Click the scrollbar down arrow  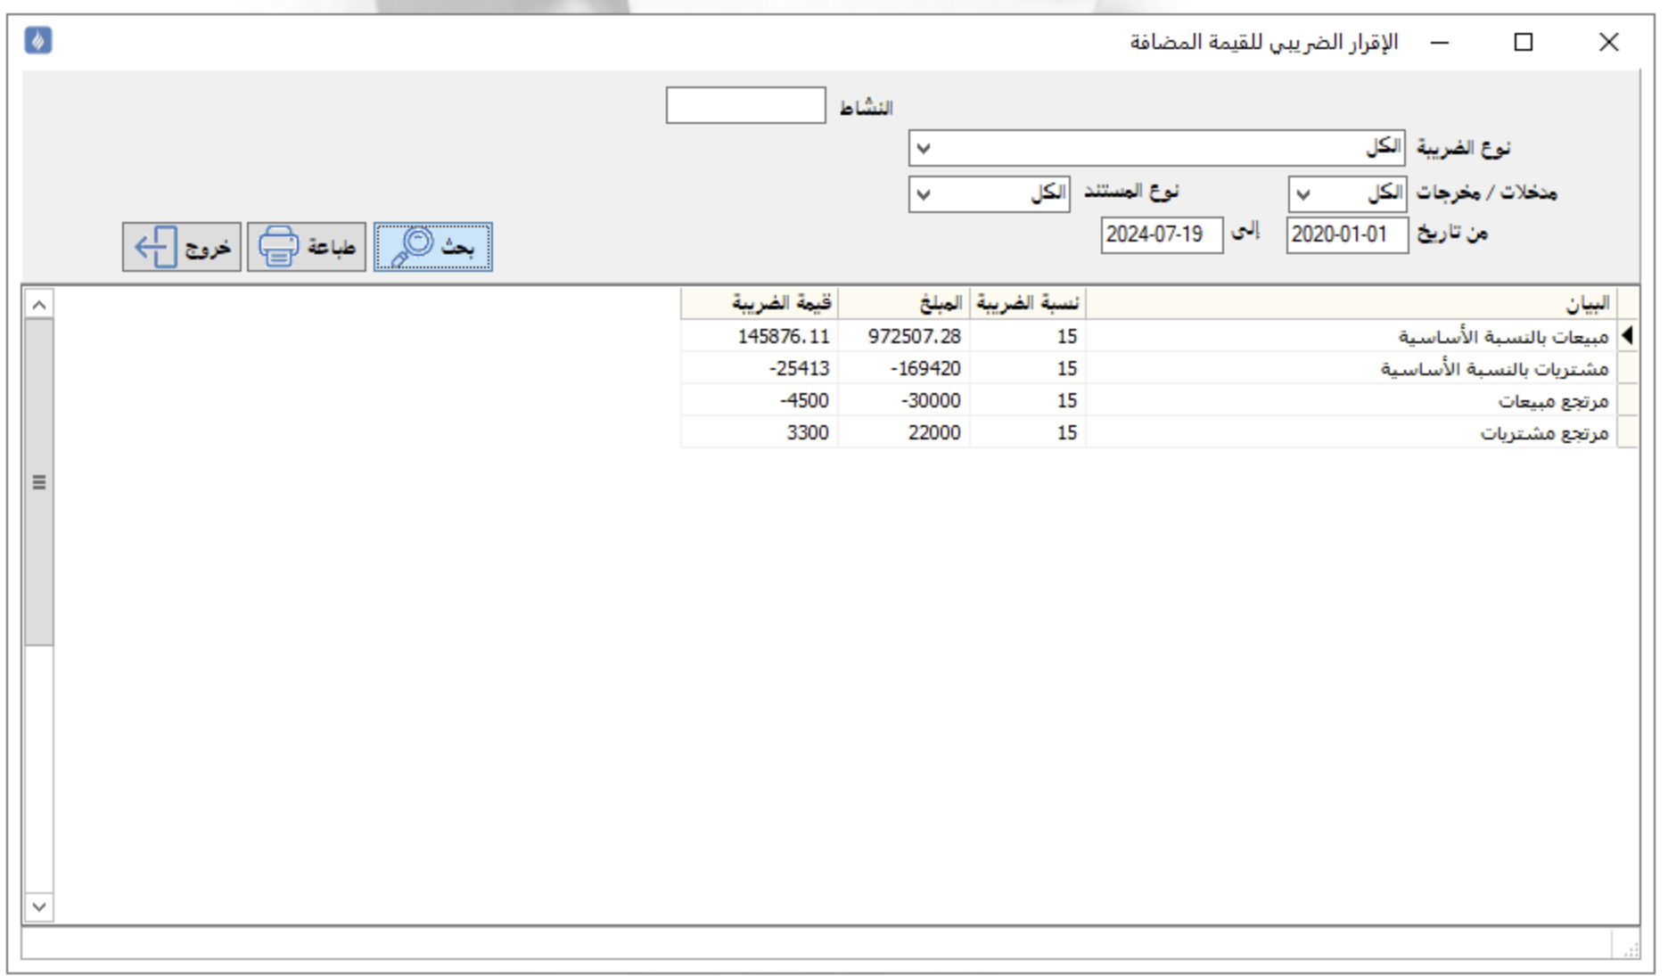coord(39,906)
